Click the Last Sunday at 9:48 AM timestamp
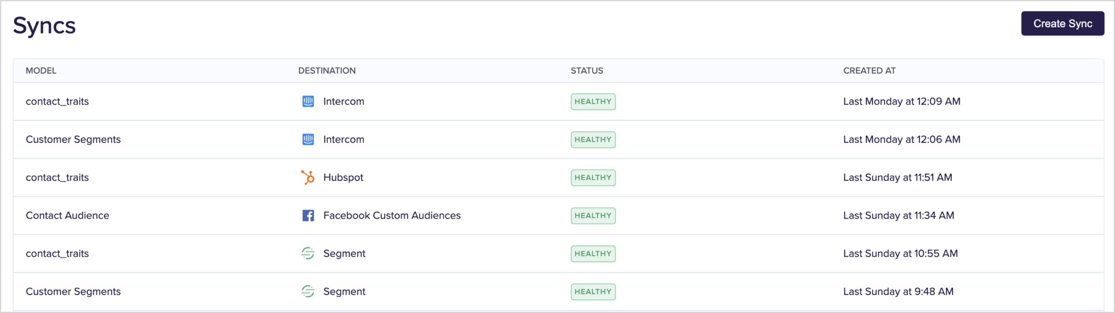This screenshot has width=1115, height=313. click(898, 292)
